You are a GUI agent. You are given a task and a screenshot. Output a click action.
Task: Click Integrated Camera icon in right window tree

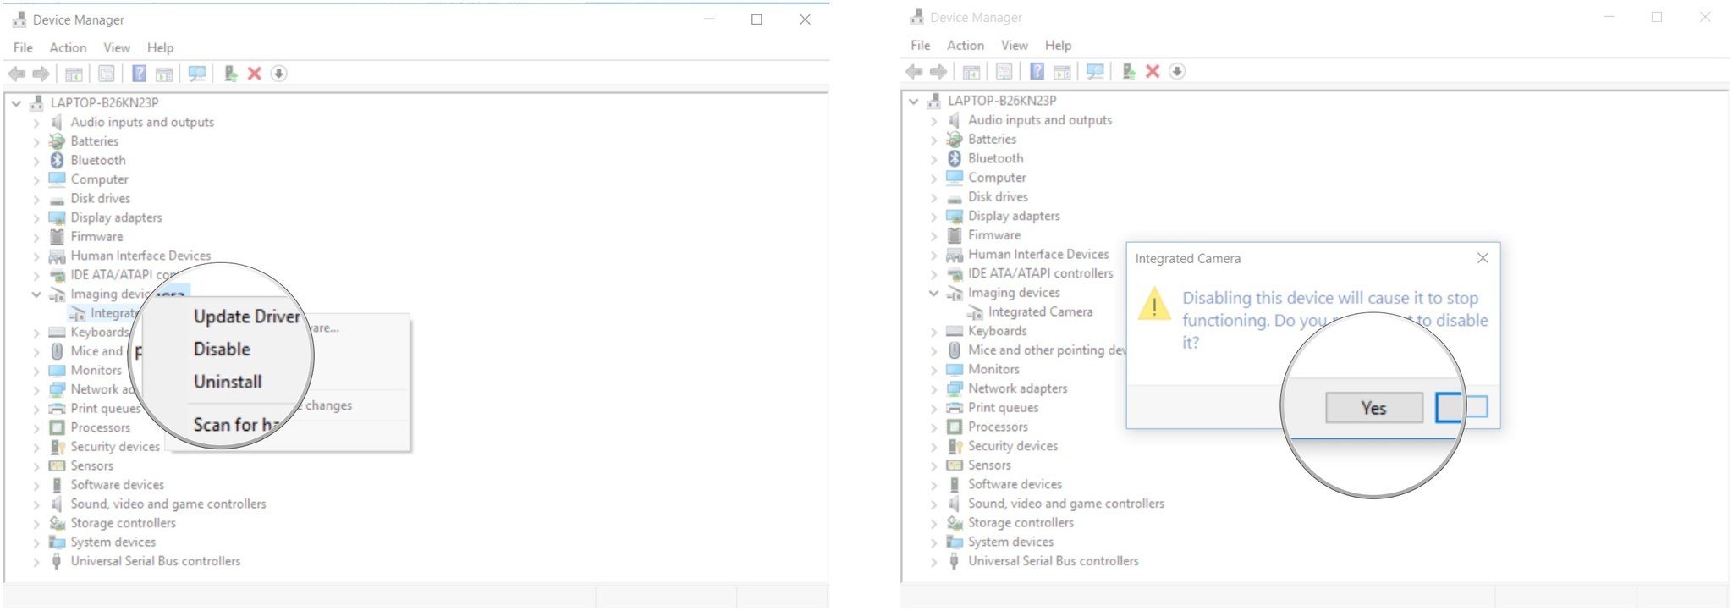(975, 312)
